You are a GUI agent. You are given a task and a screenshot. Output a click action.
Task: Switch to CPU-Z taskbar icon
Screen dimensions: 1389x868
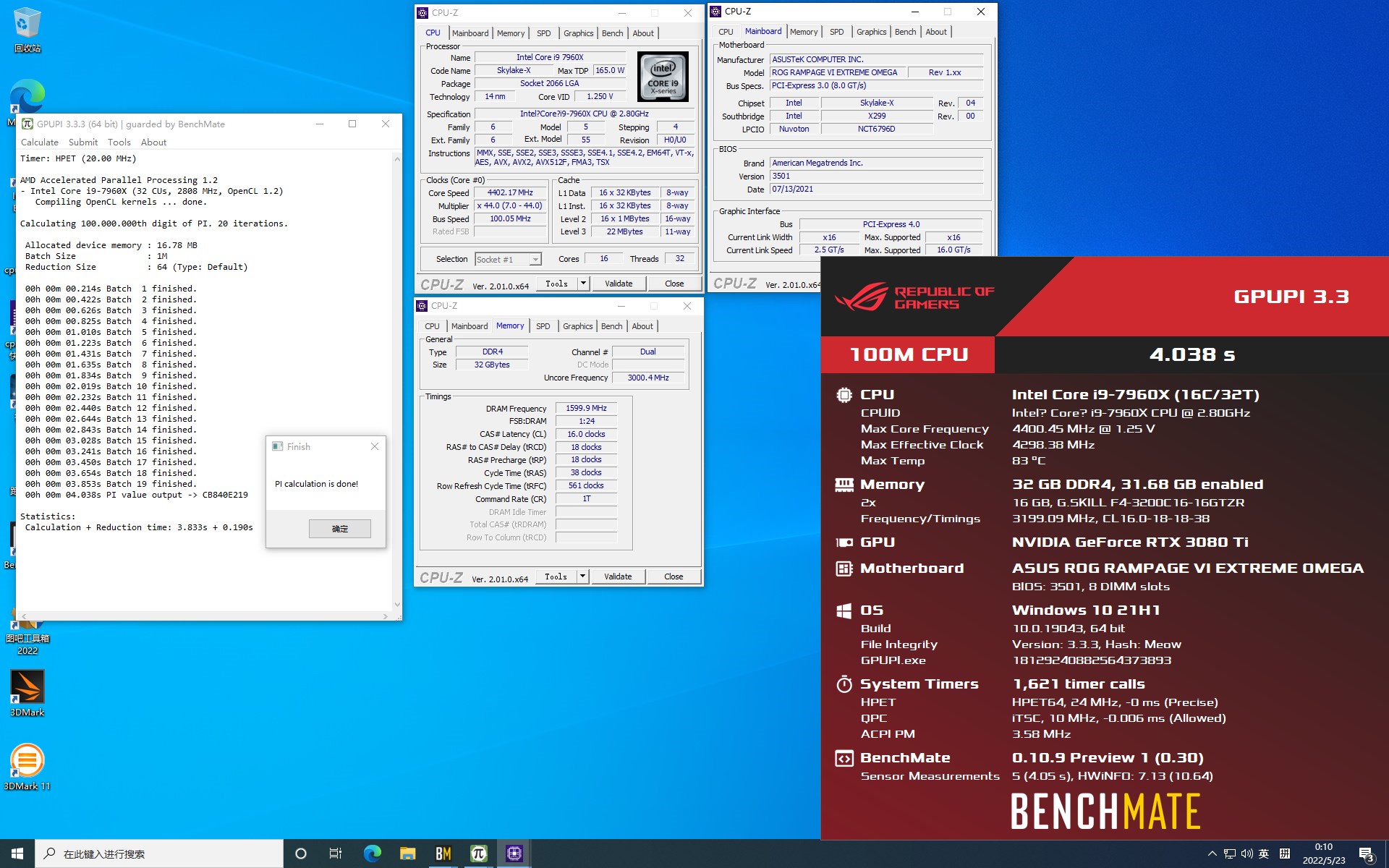514,854
